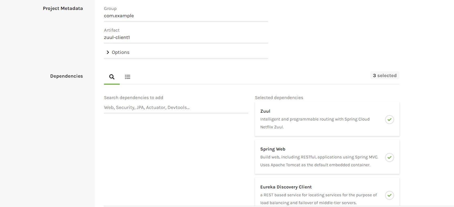Remove Eureka Discovery Client via its checkmark

[389, 195]
